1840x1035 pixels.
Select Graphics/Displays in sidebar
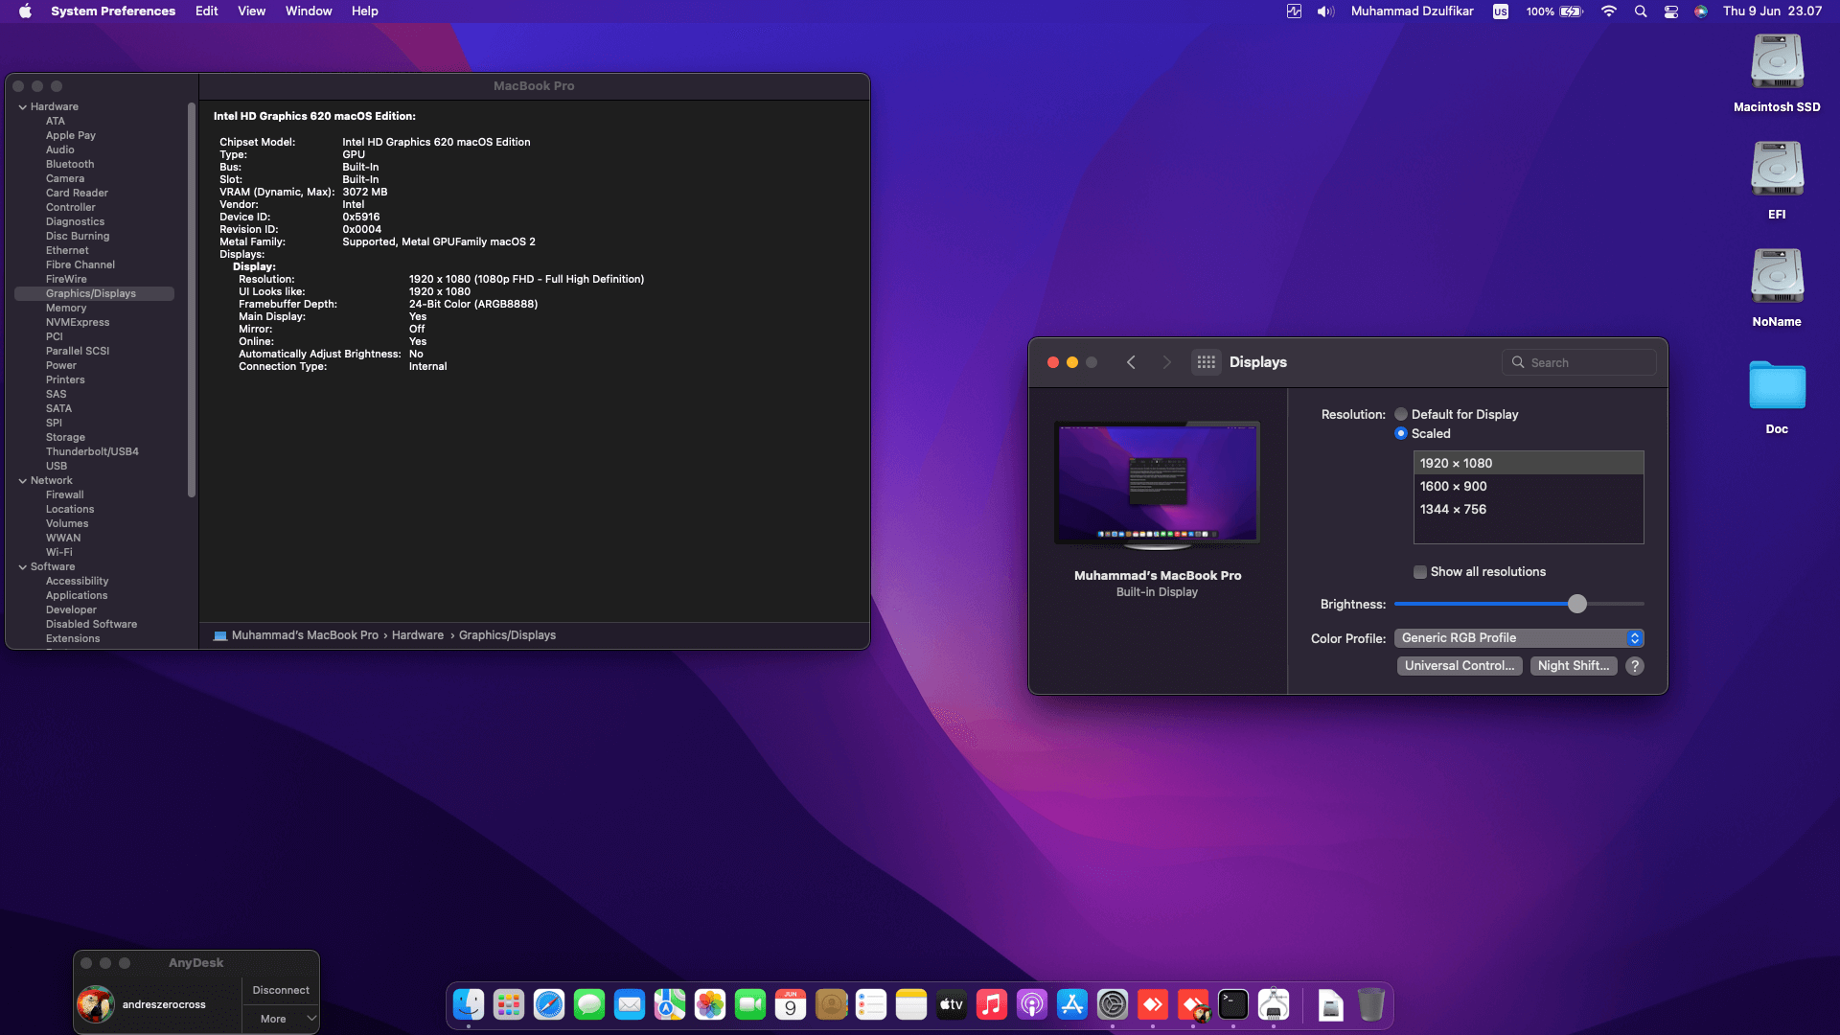(x=94, y=293)
